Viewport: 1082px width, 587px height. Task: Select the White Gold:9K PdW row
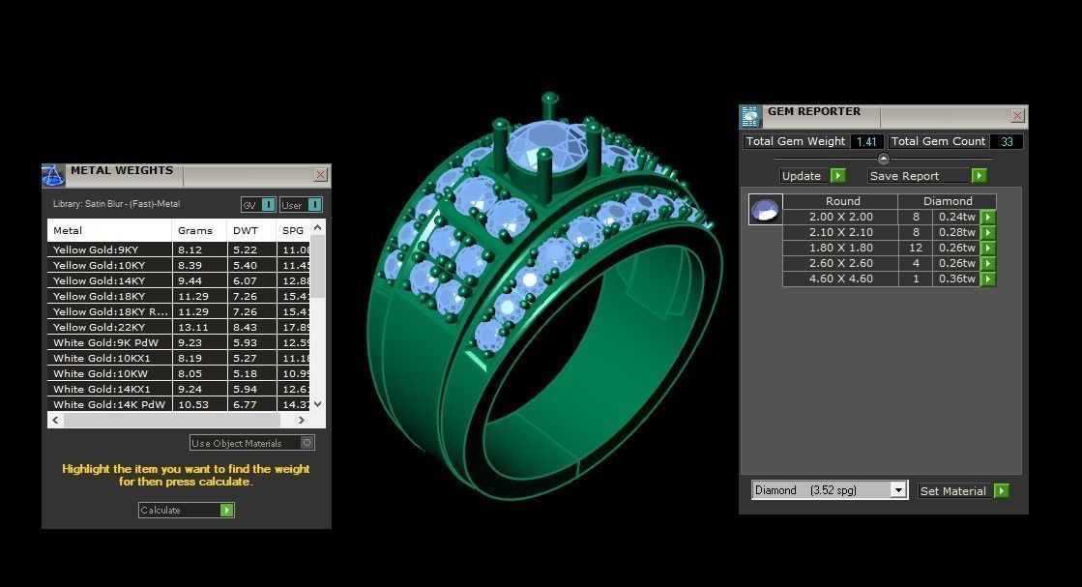pos(179,342)
